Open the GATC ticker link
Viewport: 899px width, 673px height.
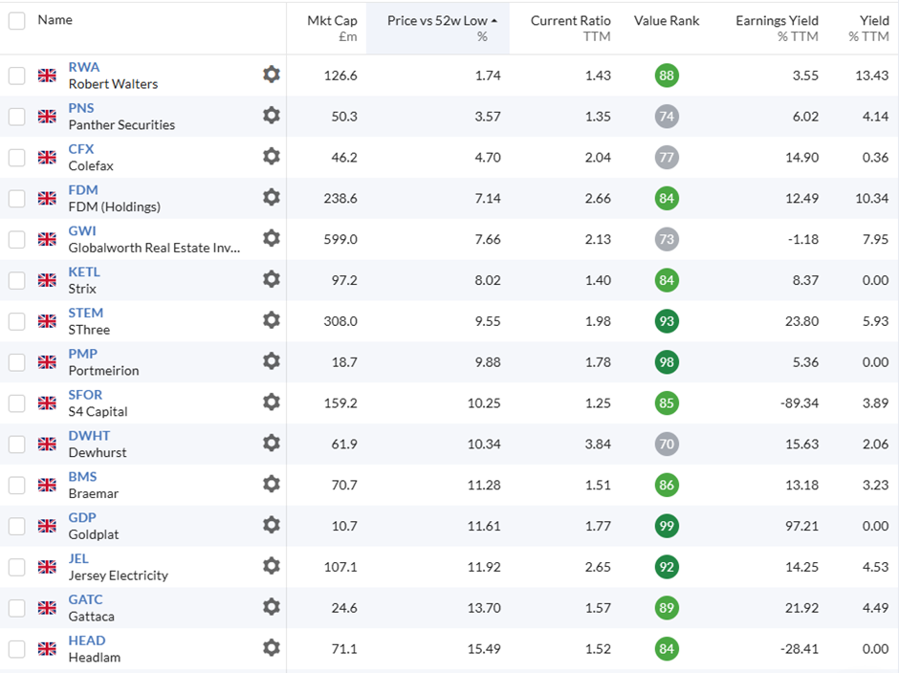click(85, 599)
